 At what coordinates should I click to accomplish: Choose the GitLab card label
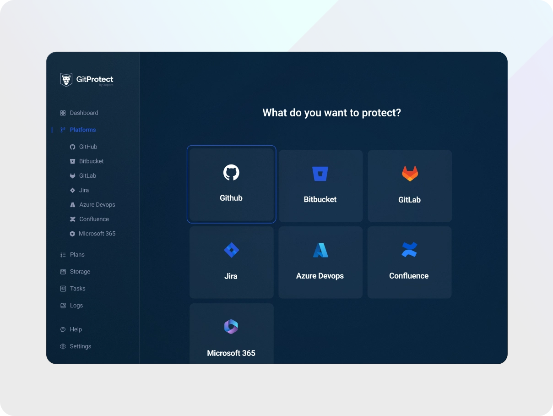coord(409,200)
